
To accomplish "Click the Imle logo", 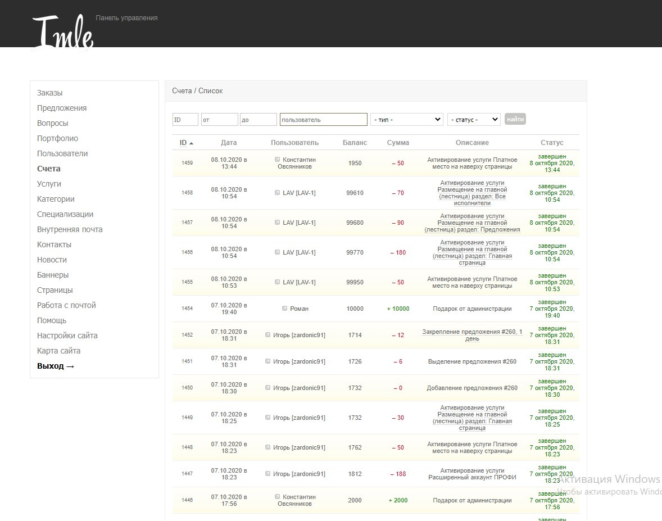I will coord(63,33).
